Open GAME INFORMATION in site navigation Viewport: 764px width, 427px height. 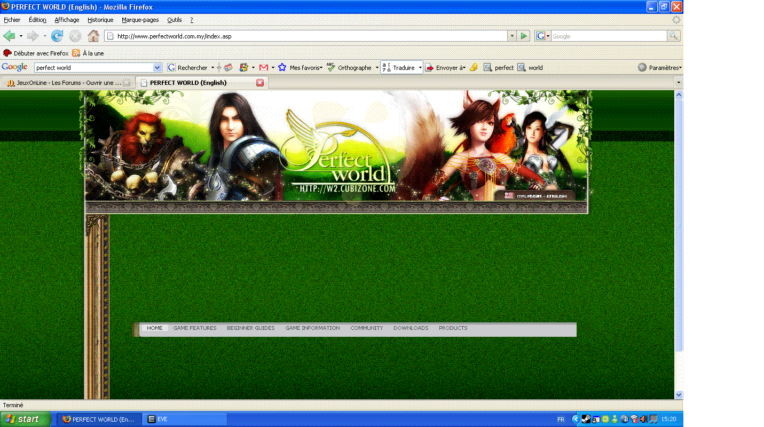pos(312,328)
